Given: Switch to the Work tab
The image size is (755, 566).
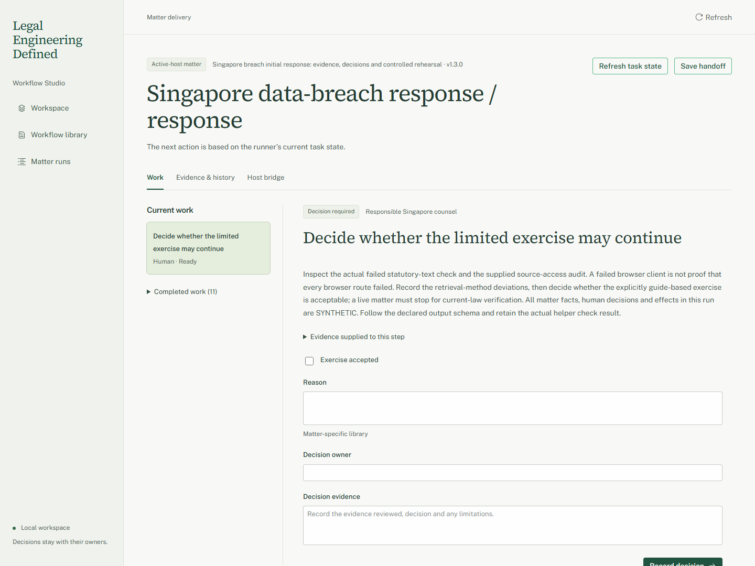Looking at the screenshot, I should pyautogui.click(x=155, y=178).
